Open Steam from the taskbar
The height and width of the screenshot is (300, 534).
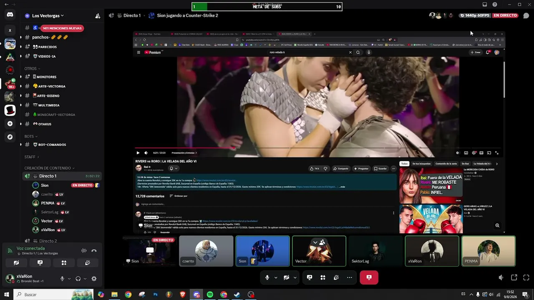click(237, 295)
